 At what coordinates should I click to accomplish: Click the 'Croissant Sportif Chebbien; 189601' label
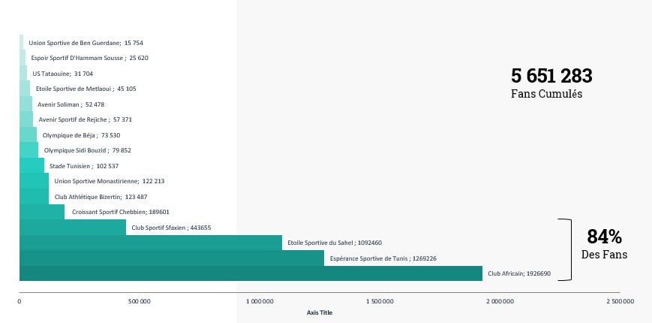[x=121, y=212]
